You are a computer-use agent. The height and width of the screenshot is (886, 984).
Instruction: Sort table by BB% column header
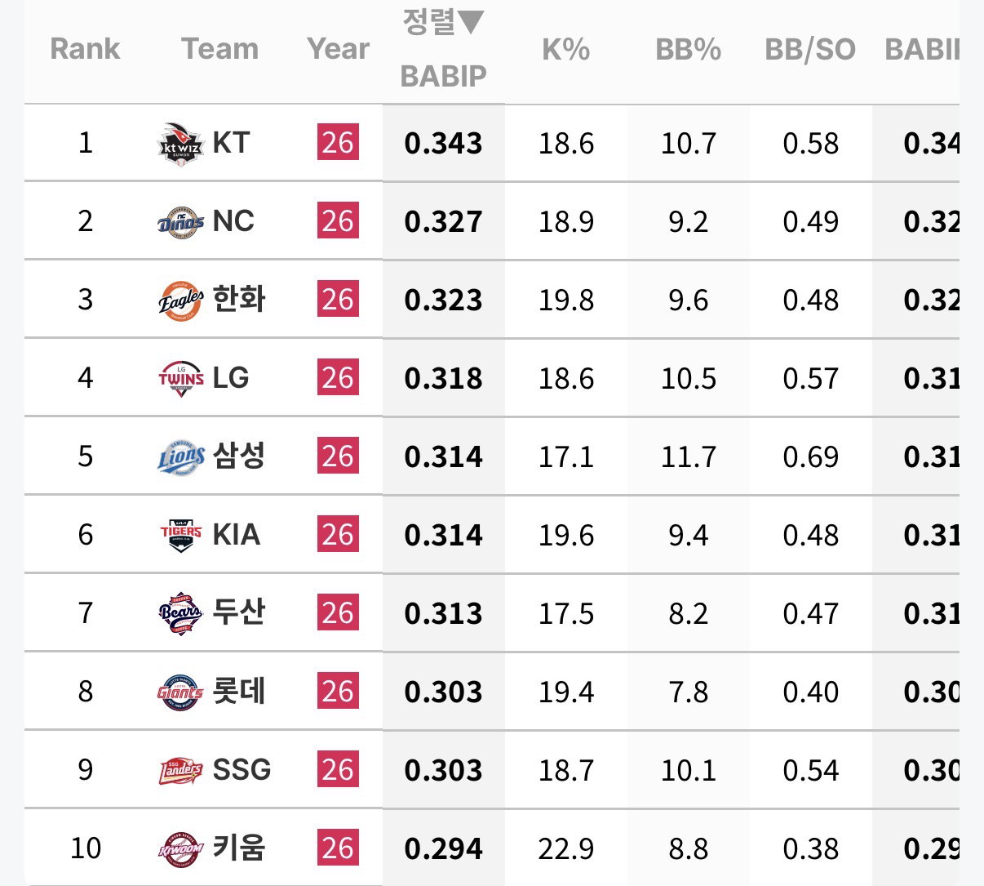(688, 50)
